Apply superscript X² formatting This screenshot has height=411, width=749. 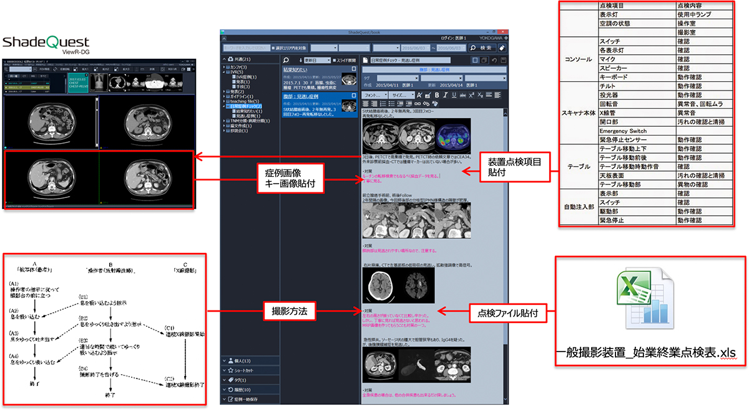click(471, 95)
